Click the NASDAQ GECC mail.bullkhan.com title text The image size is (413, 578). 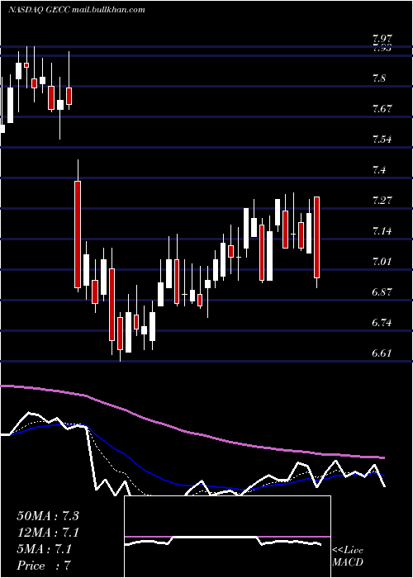click(76, 10)
